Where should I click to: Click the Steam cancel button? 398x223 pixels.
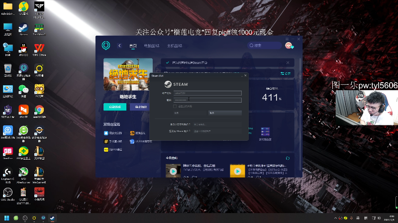coord(225,113)
